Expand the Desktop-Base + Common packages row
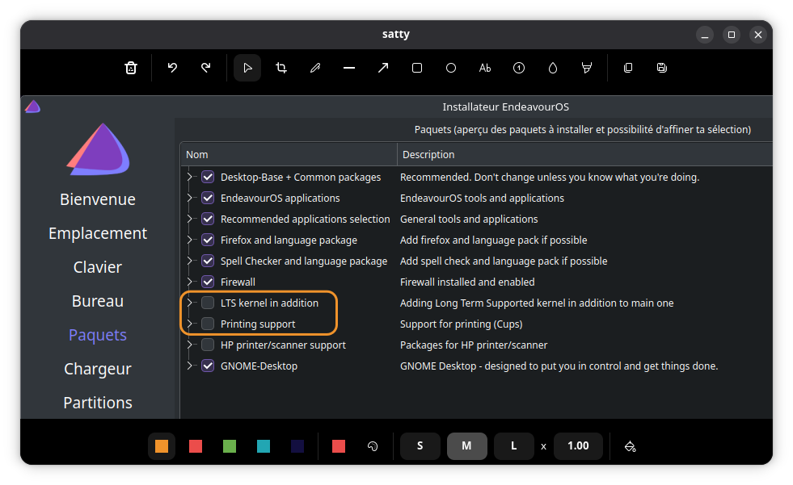The height and width of the screenshot is (485, 793). 191,177
